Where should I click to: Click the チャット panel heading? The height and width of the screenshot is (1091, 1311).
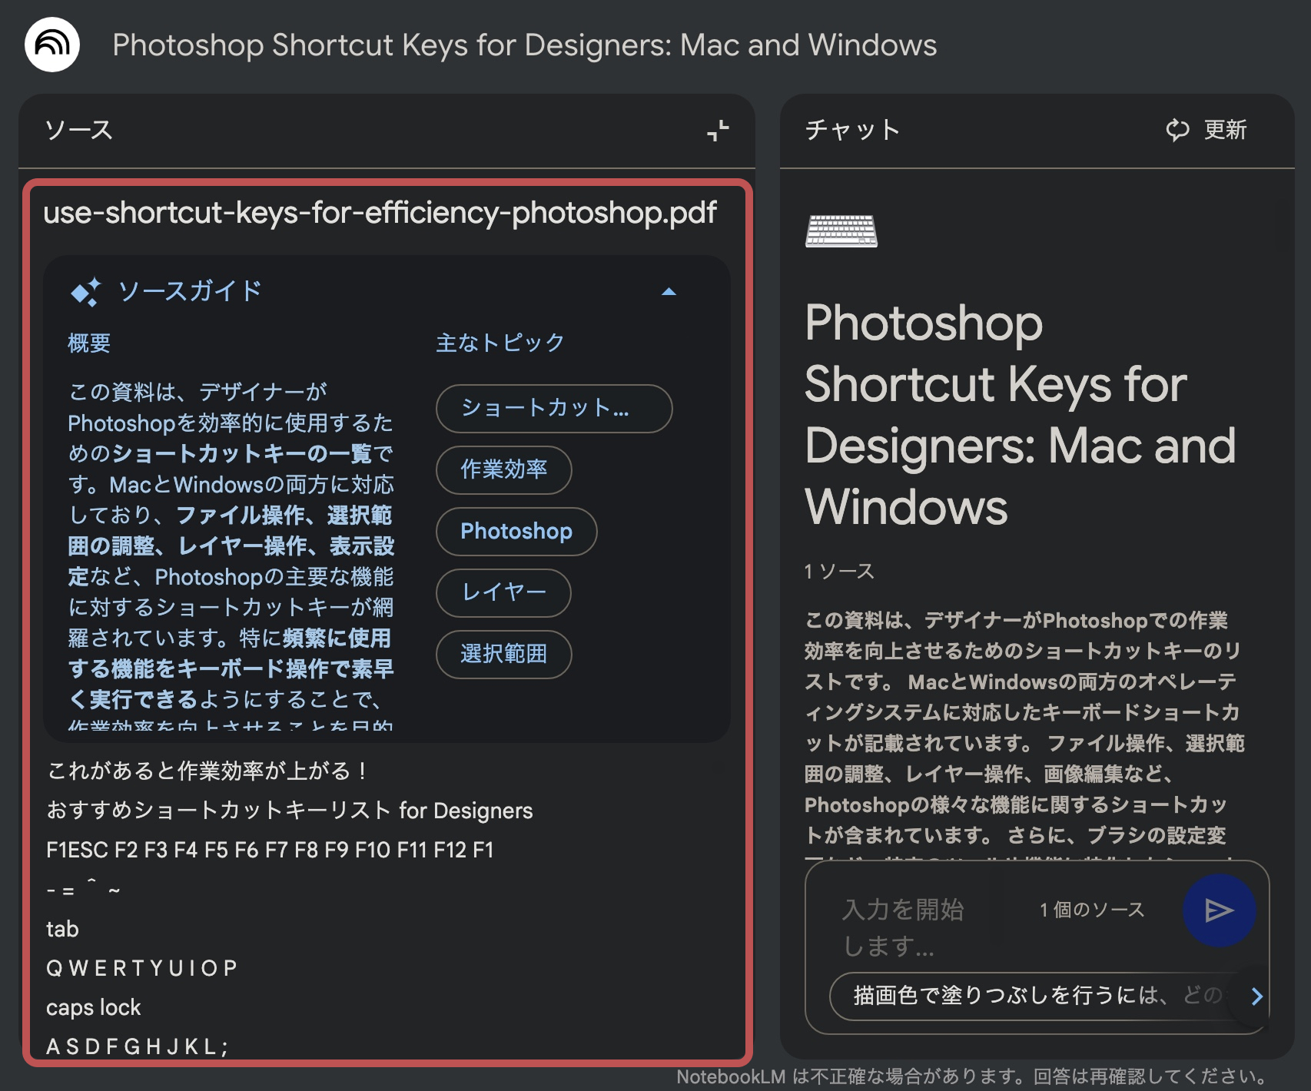tap(852, 130)
